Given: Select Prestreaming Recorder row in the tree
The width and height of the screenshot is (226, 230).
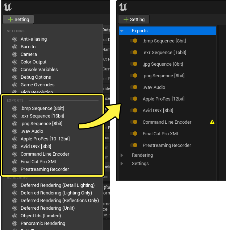Looking at the screenshot, I should pyautogui.click(x=167, y=145).
